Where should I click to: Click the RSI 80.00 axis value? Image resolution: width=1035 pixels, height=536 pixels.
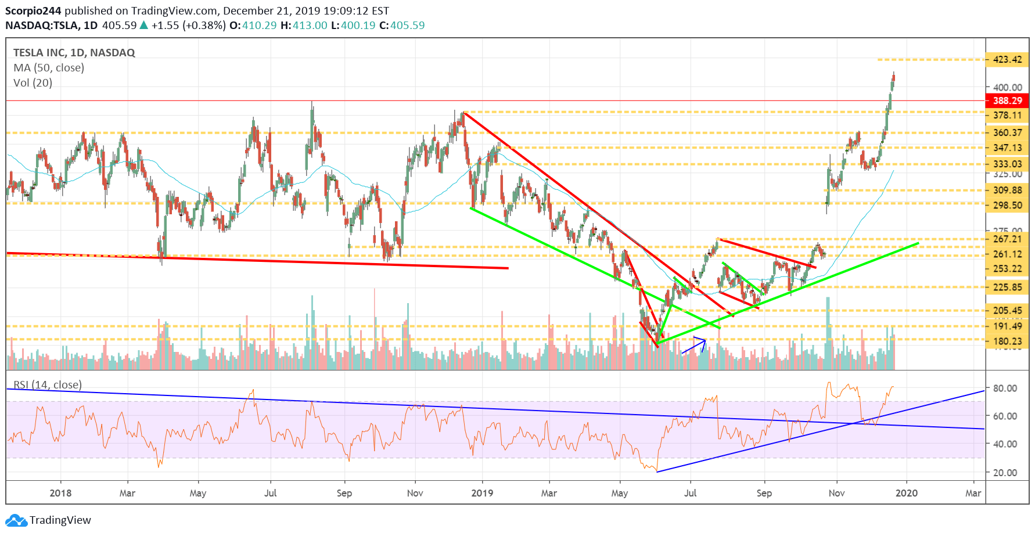[1005, 388]
